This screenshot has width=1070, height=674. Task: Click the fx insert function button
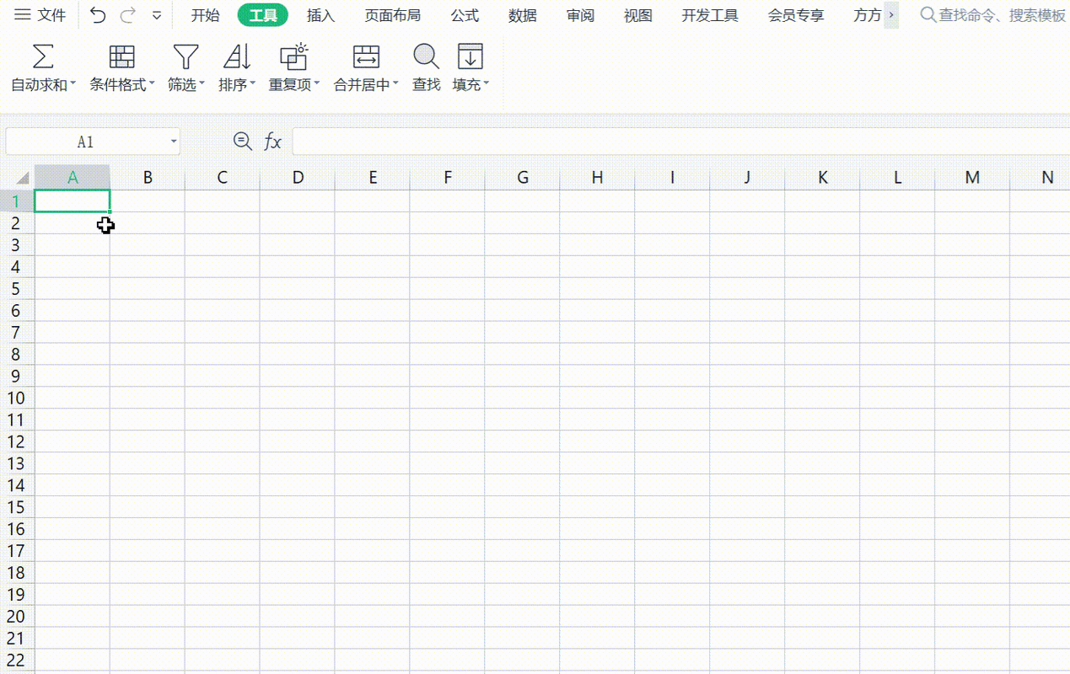(274, 141)
